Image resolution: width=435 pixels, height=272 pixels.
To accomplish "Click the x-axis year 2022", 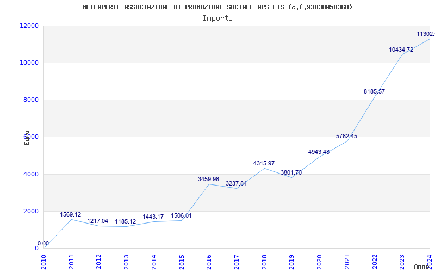I will 374,262.
